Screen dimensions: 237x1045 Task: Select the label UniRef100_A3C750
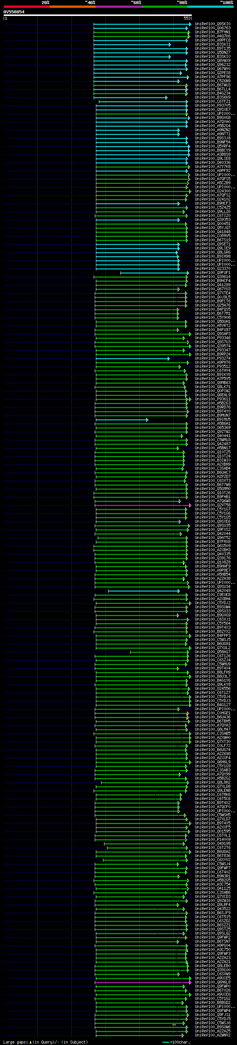(213, 949)
